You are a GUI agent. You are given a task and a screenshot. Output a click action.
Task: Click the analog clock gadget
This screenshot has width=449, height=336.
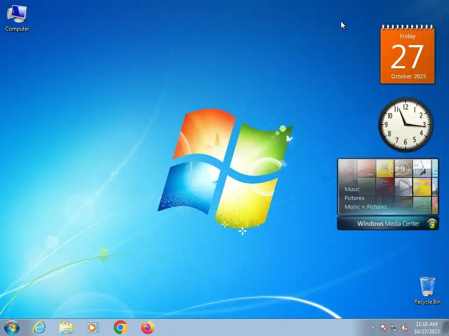click(406, 125)
